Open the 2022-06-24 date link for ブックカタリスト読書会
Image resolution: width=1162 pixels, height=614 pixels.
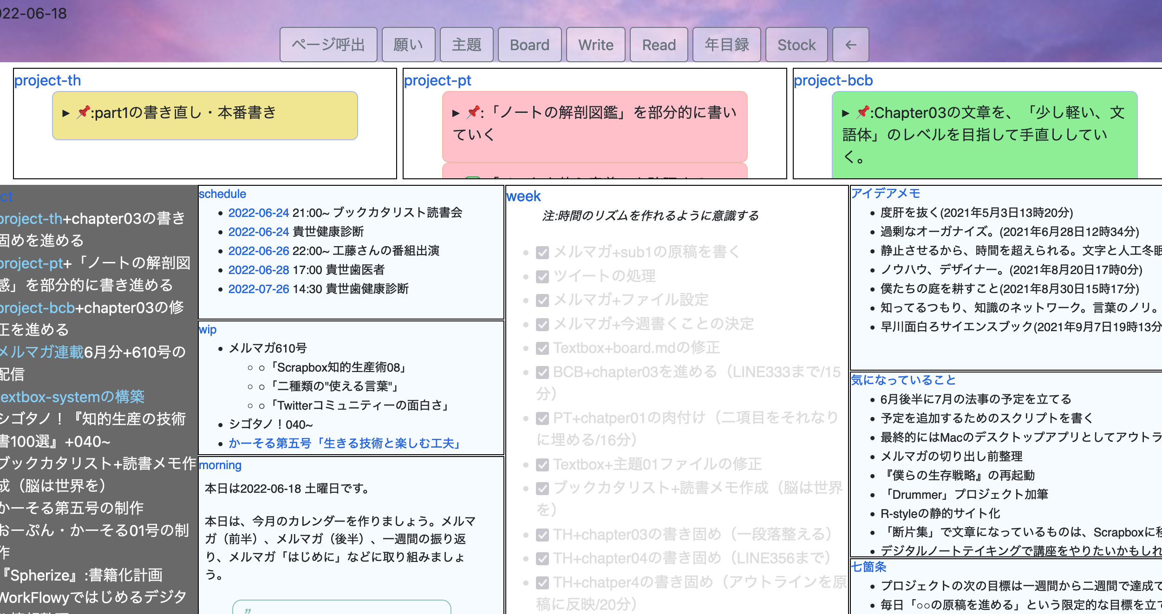coord(258,213)
